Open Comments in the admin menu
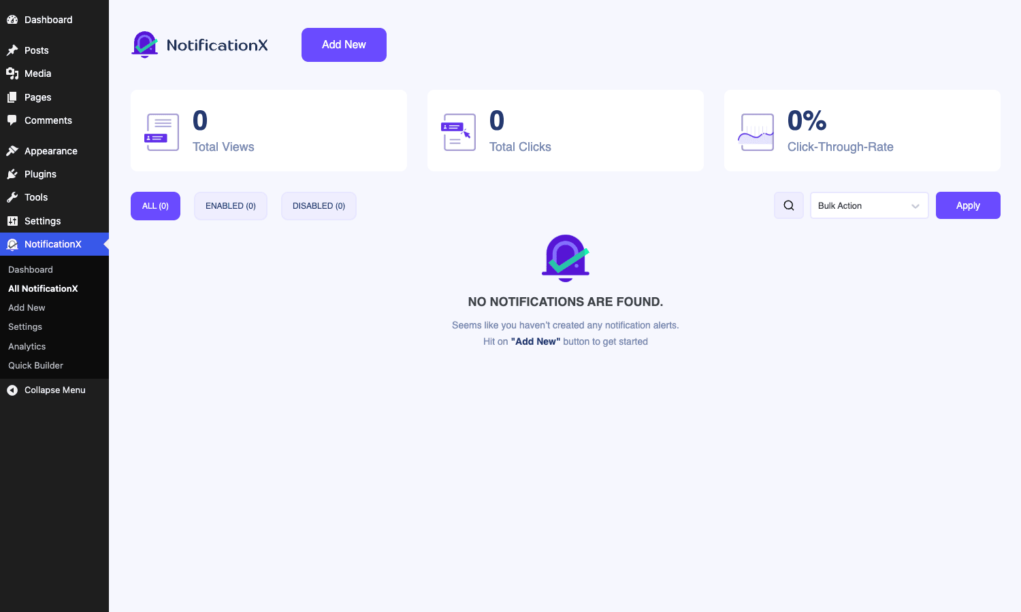 pyautogui.click(x=54, y=120)
